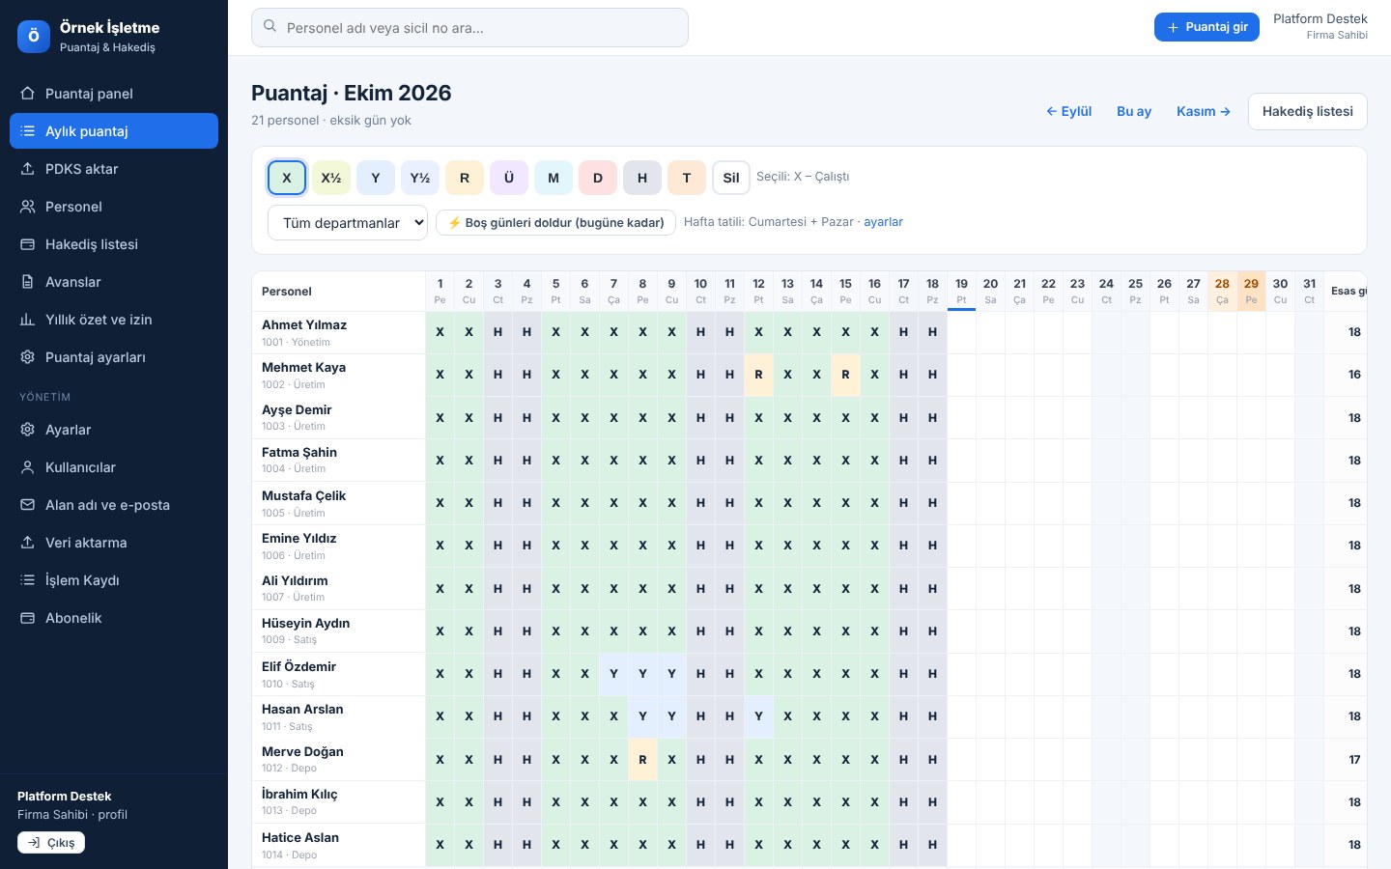Select the Ü code chip

pos(509,178)
